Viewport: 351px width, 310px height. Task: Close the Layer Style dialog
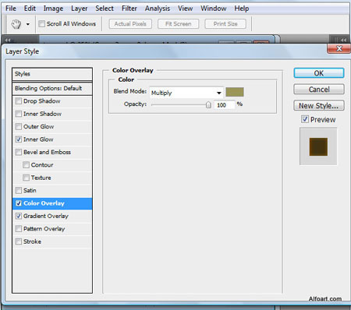point(339,48)
